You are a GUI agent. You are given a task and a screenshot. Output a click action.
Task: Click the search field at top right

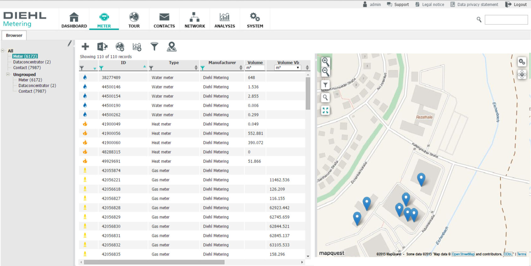506,20
